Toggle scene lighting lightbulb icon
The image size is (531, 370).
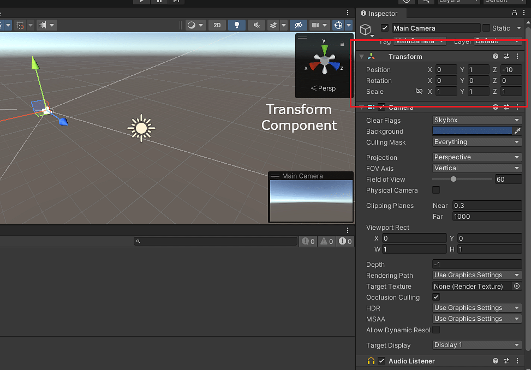[x=237, y=25]
